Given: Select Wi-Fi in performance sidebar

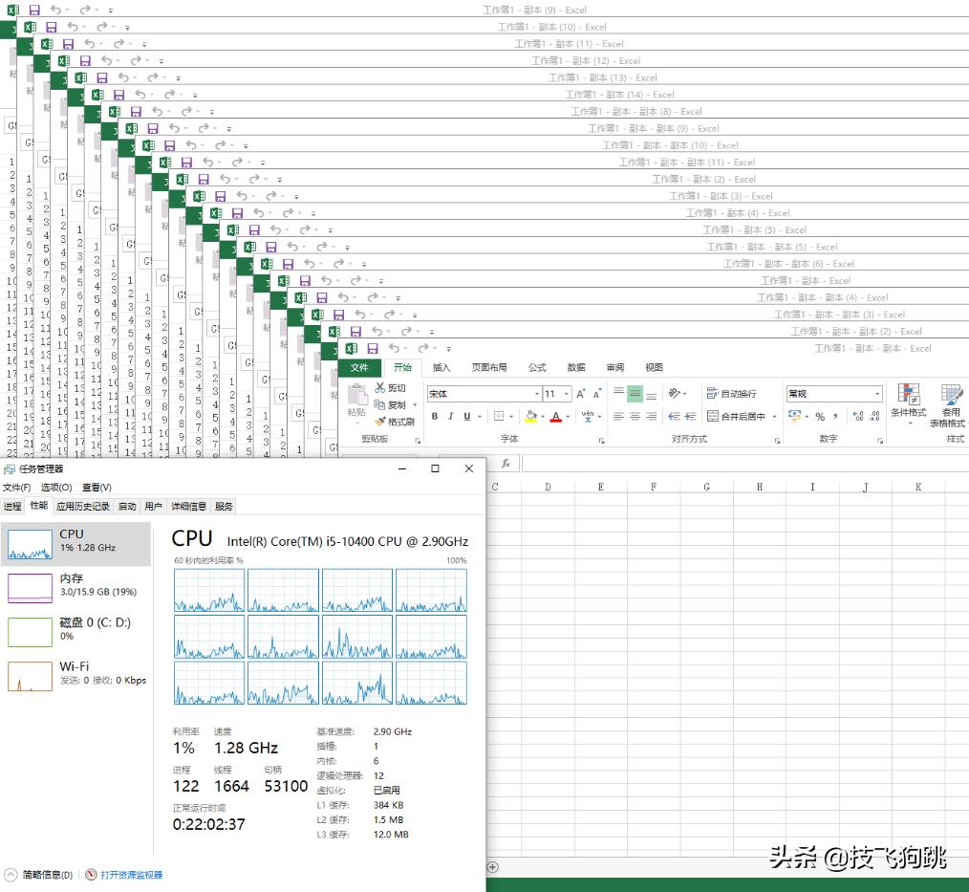Looking at the screenshot, I should click(x=76, y=676).
